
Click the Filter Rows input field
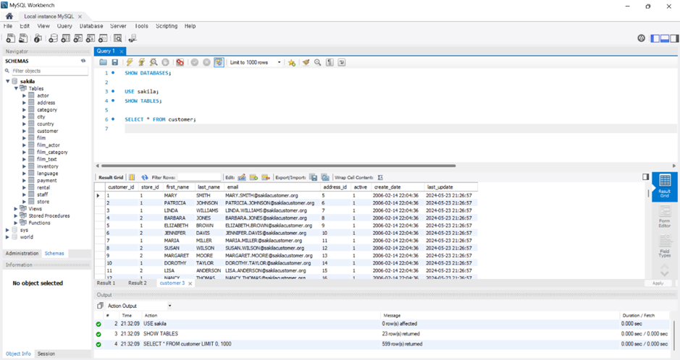[199, 177]
